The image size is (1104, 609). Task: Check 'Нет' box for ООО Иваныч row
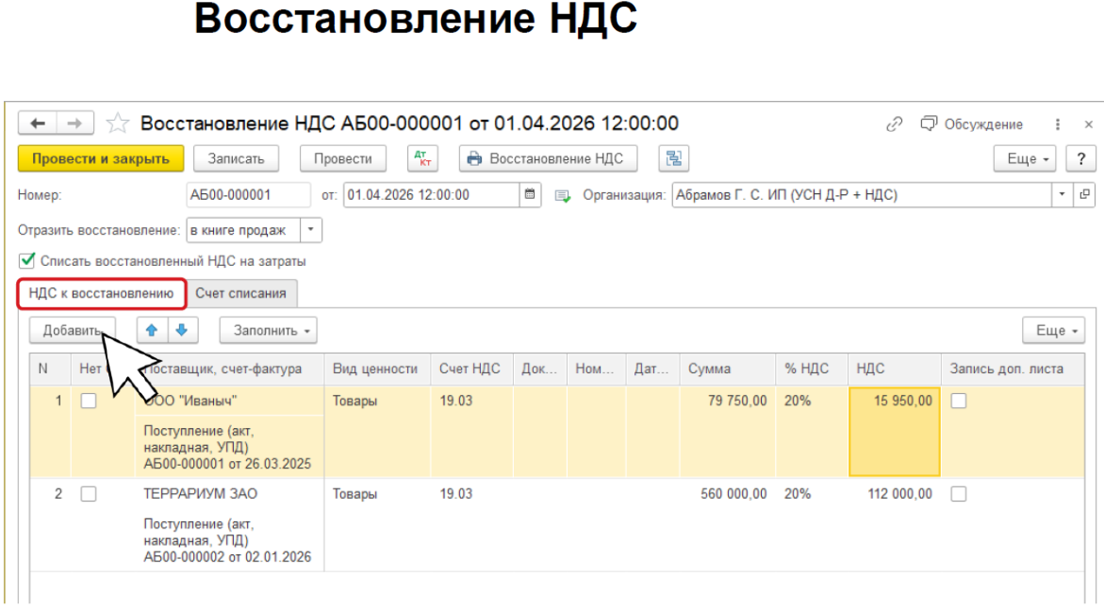point(89,401)
